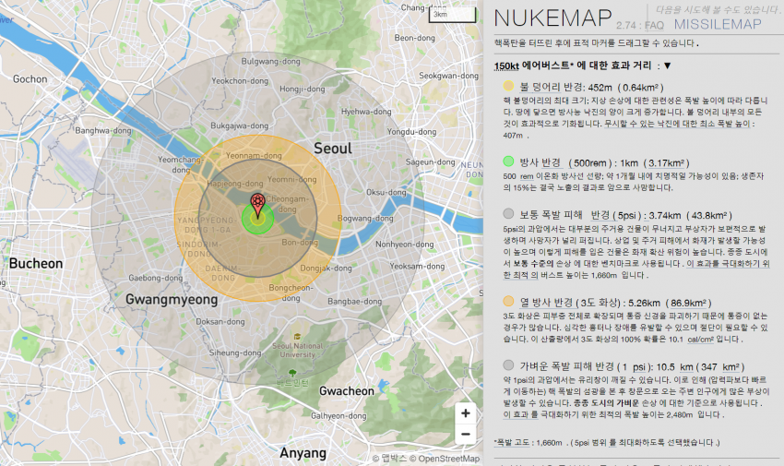Click the 폭발 고도 footnote label
Image resolution: width=784 pixels, height=466 pixels.
click(513, 443)
